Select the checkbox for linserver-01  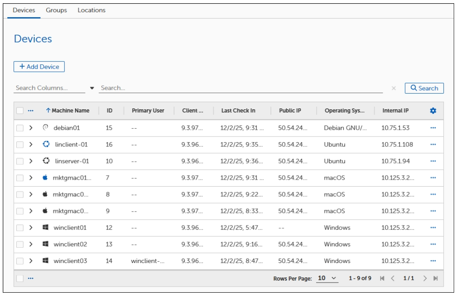pos(20,161)
